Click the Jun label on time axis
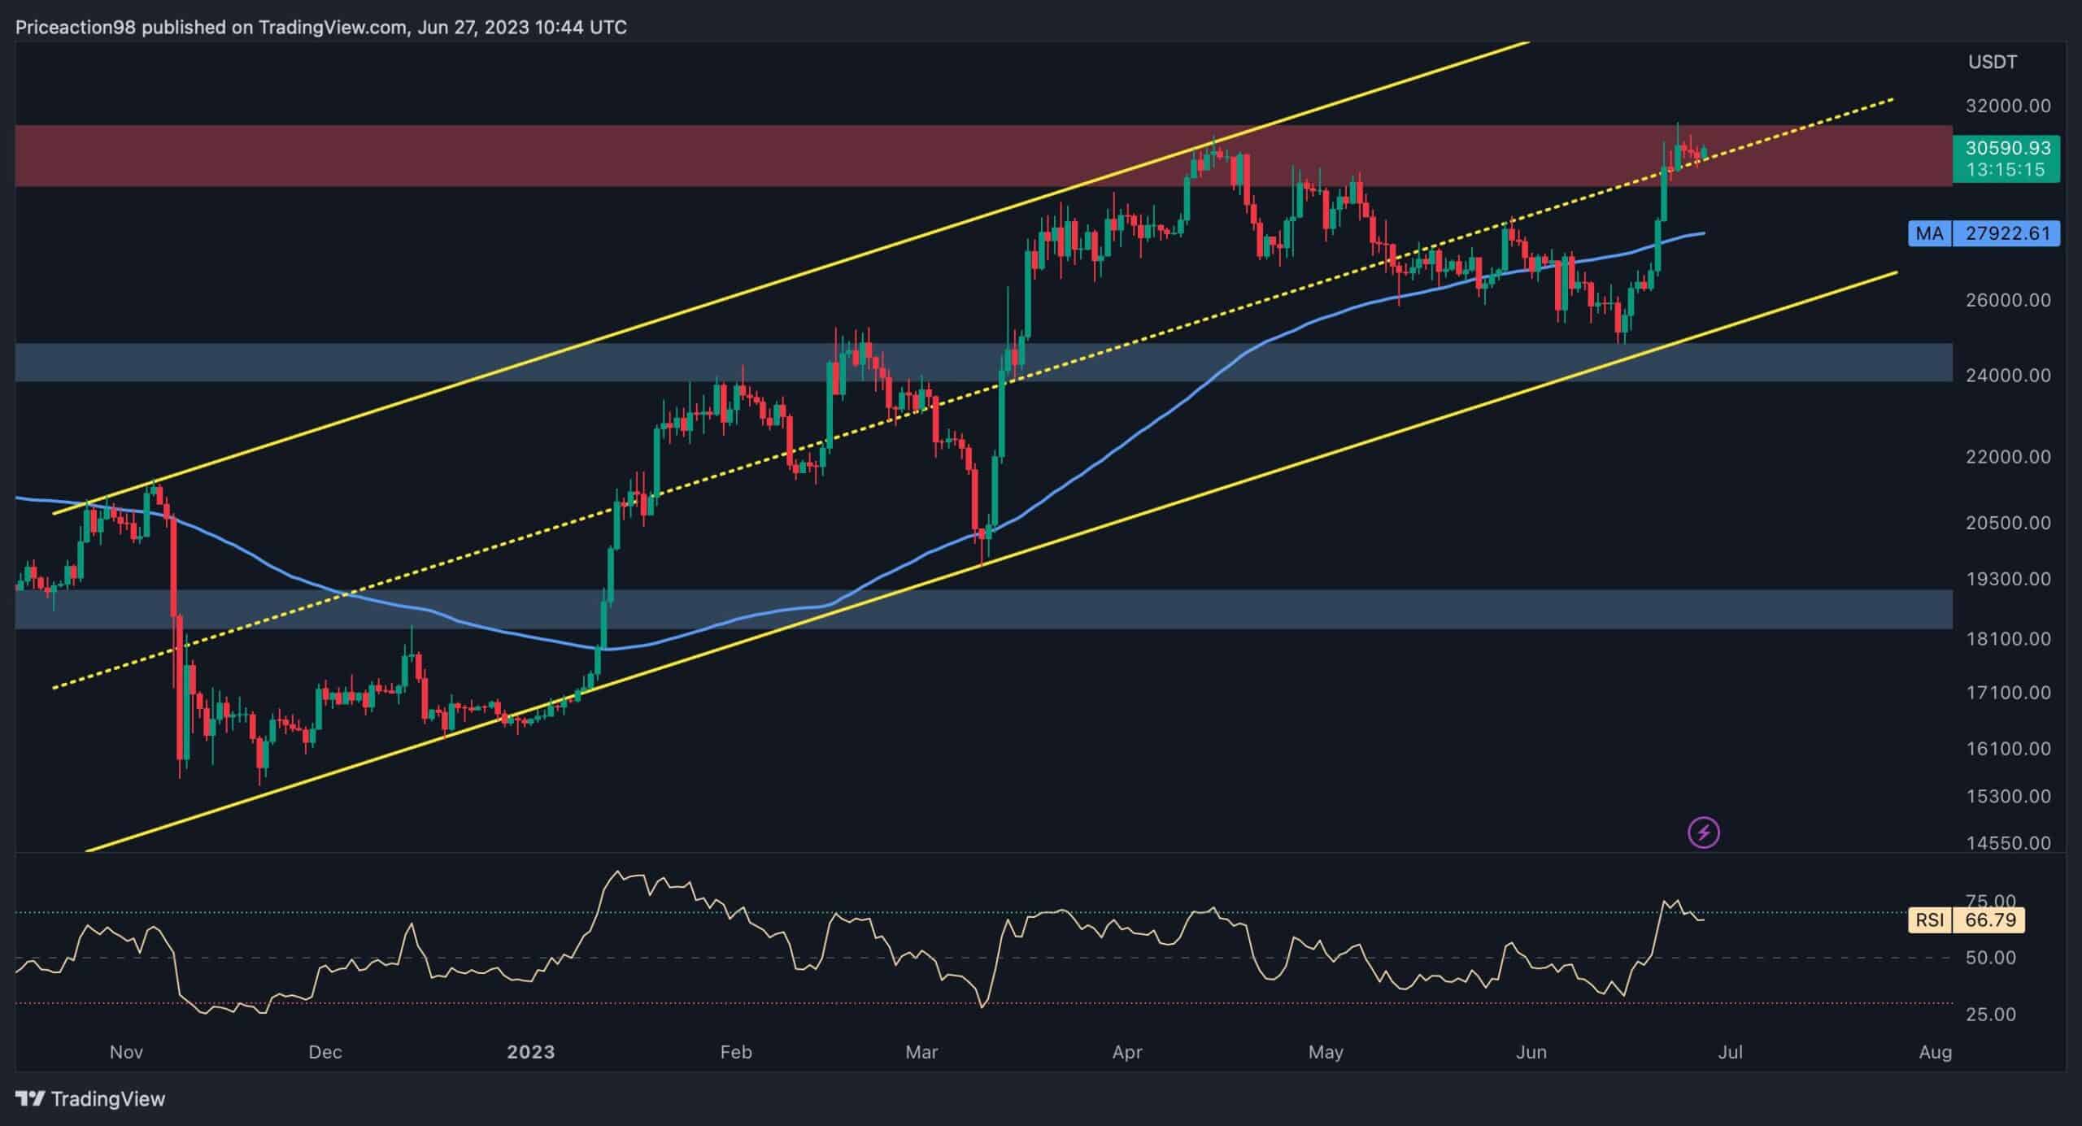Viewport: 2082px width, 1126px height. point(1531,1052)
